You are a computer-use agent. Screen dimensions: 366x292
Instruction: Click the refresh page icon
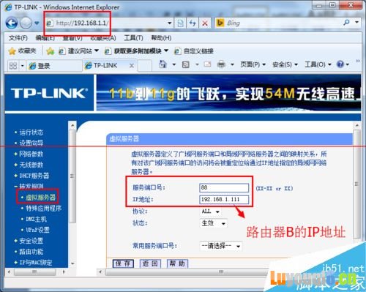193,23
